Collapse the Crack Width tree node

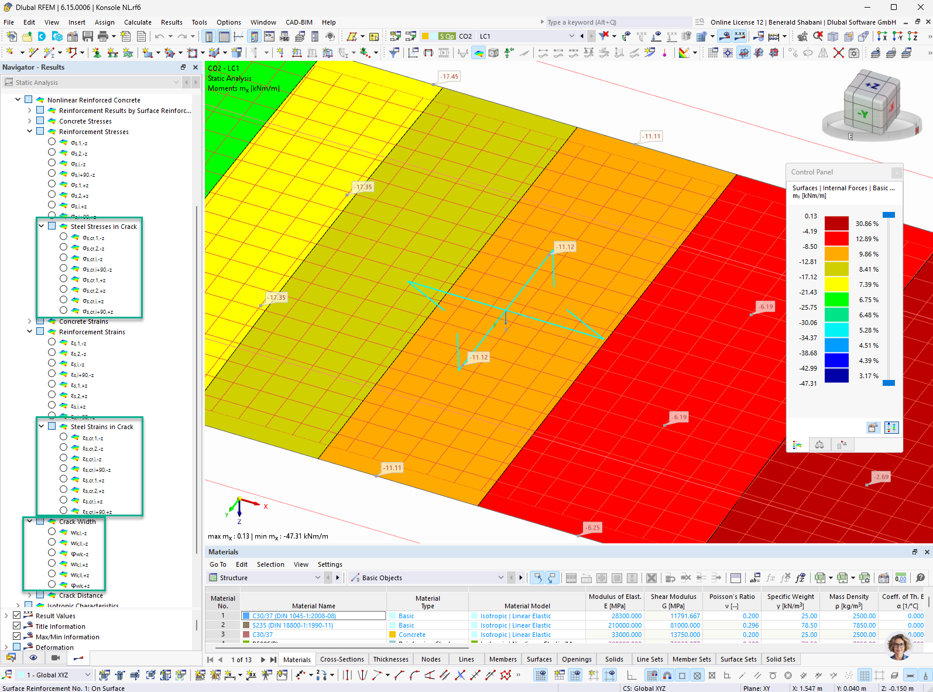[30, 521]
